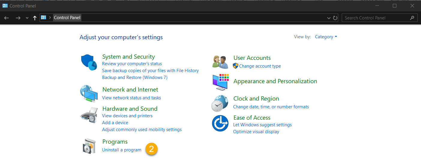Open the Appearance and Personalization monitor icon

click(x=221, y=82)
